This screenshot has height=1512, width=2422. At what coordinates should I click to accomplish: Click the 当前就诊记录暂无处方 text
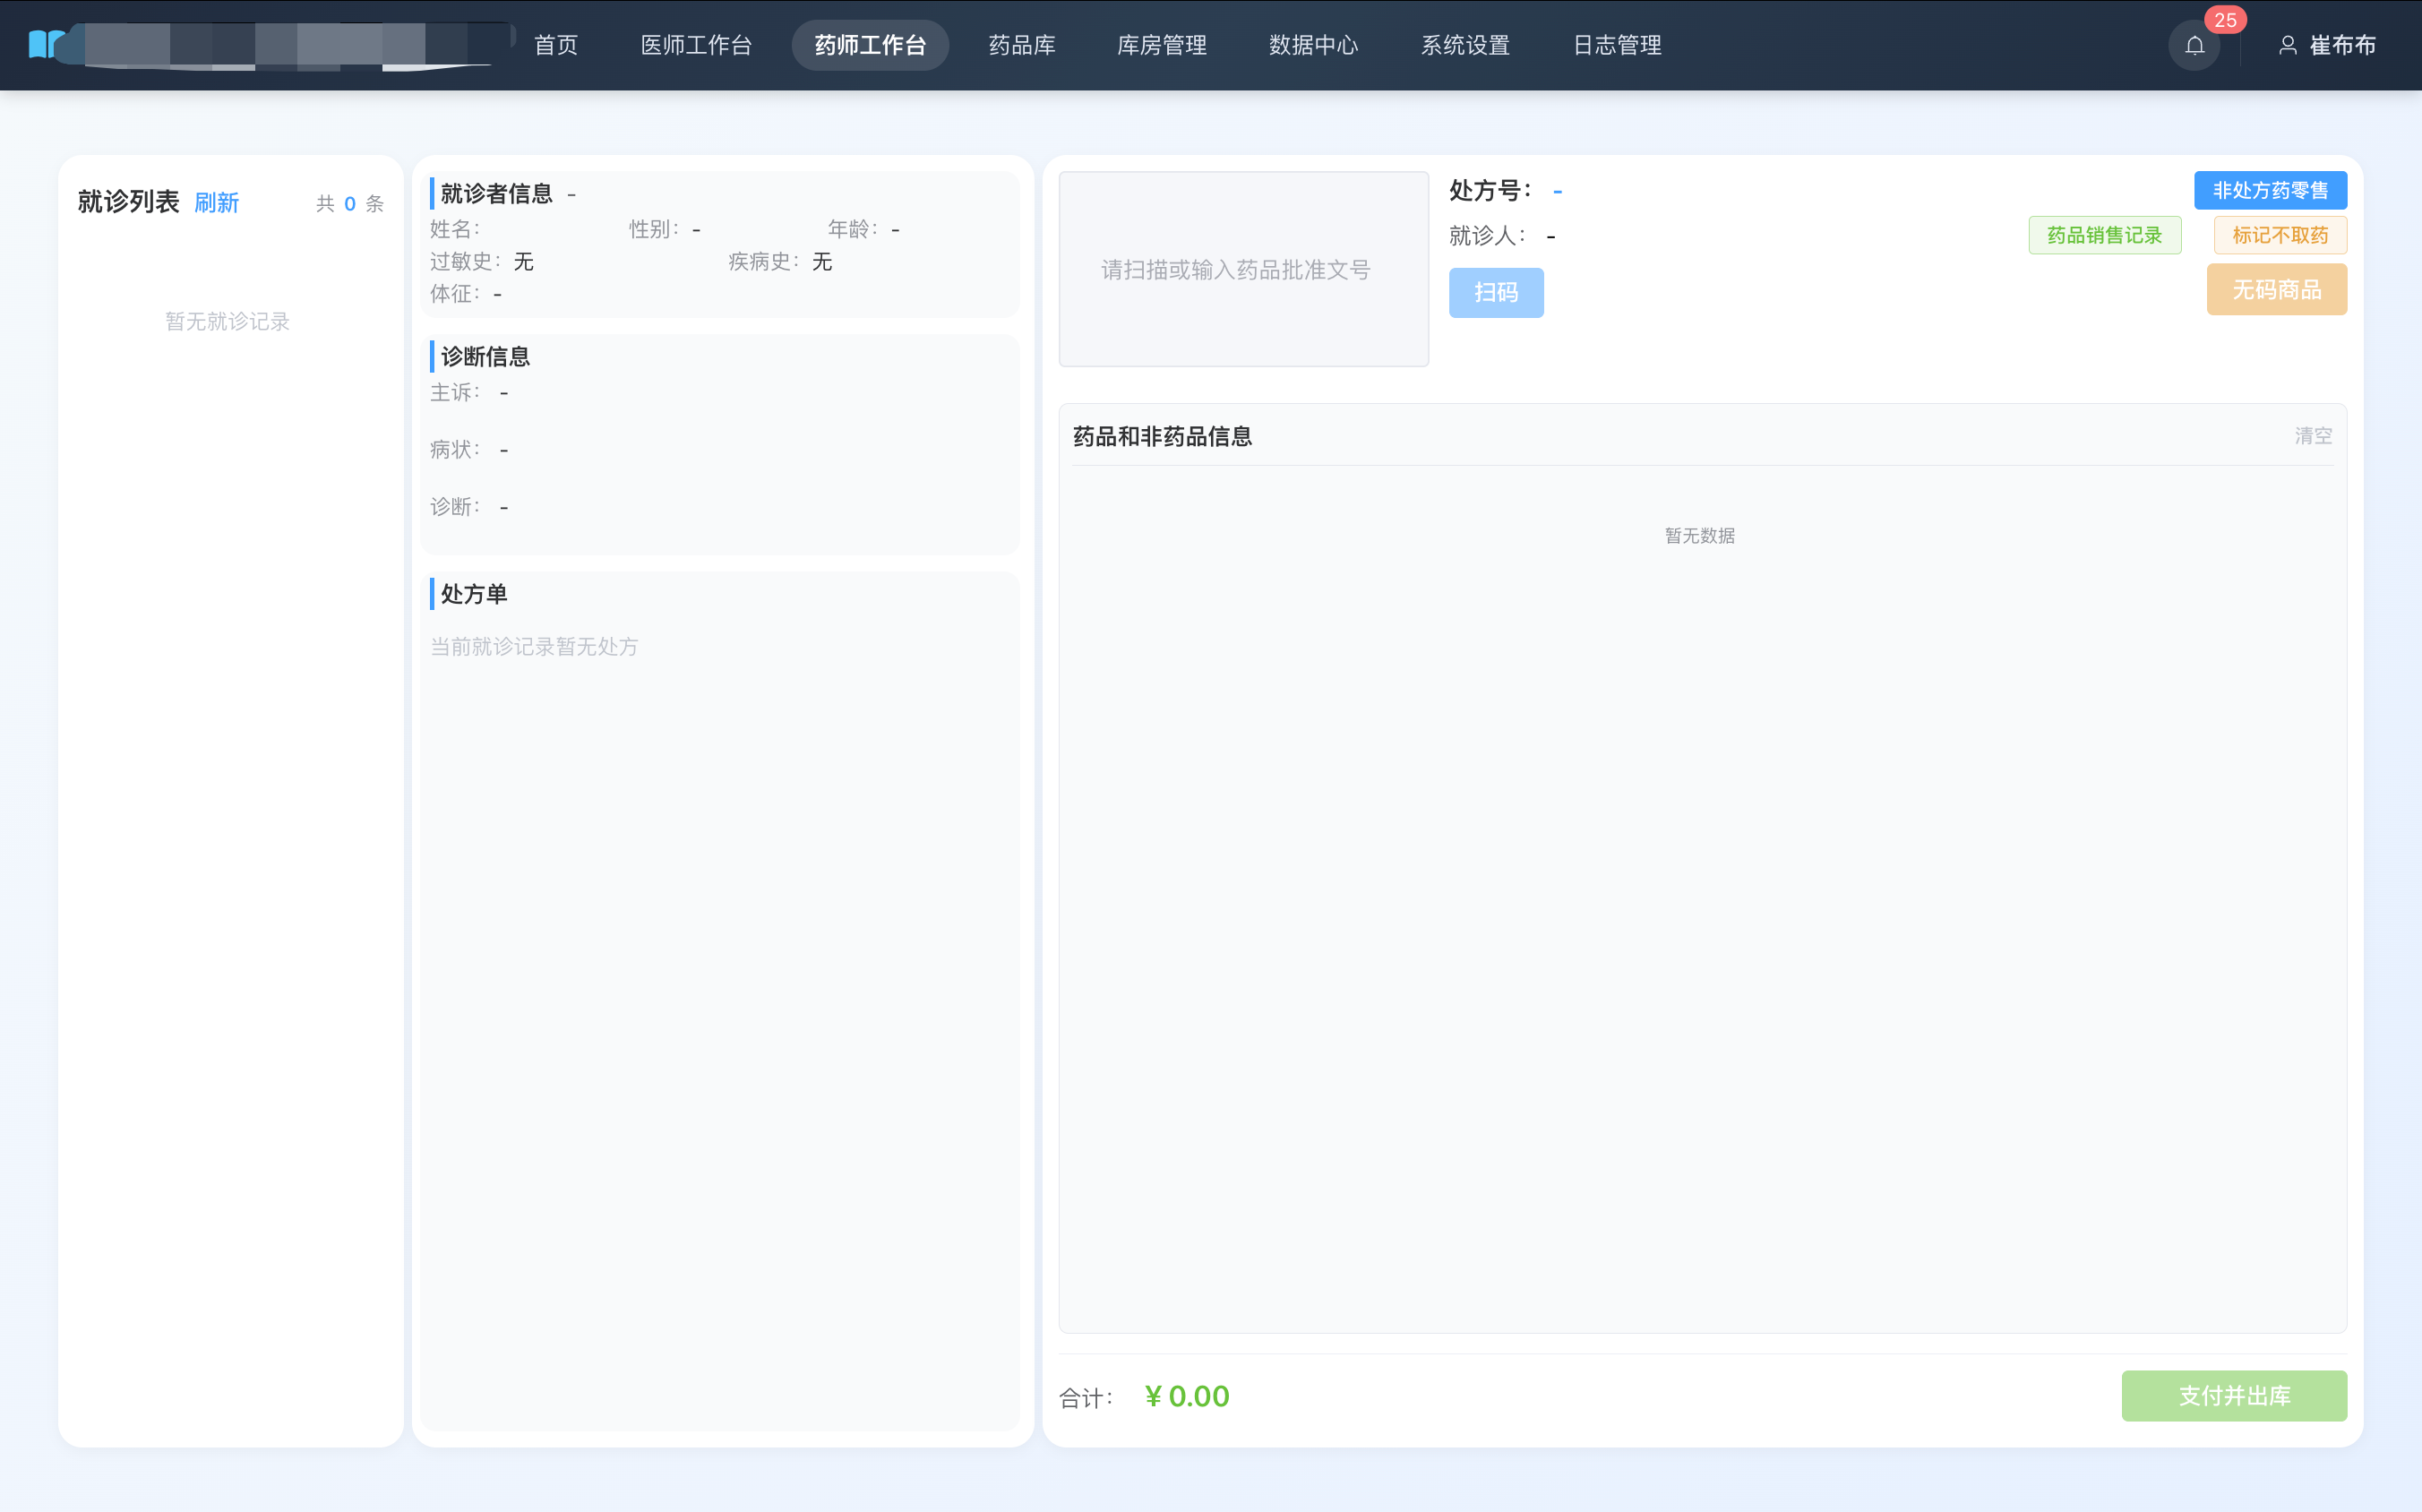(534, 647)
